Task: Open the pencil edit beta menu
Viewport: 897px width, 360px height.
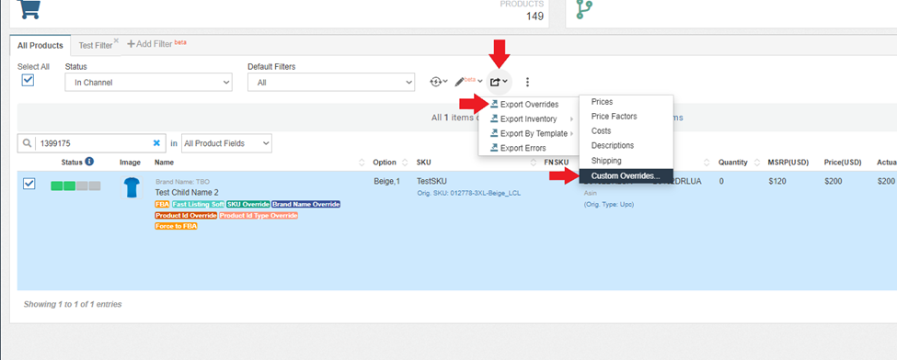Action: tap(468, 82)
